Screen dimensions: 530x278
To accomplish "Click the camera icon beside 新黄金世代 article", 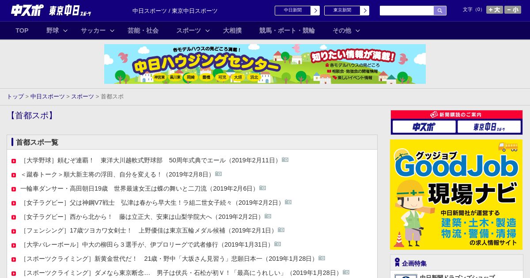I will pyautogui.click(x=322, y=258).
